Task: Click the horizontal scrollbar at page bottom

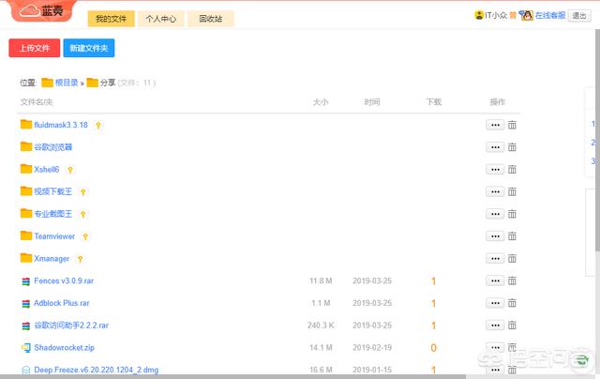Action: (x=232, y=377)
